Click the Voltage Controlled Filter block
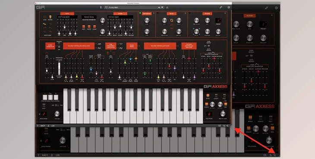315x159 pixels. coord(160,46)
